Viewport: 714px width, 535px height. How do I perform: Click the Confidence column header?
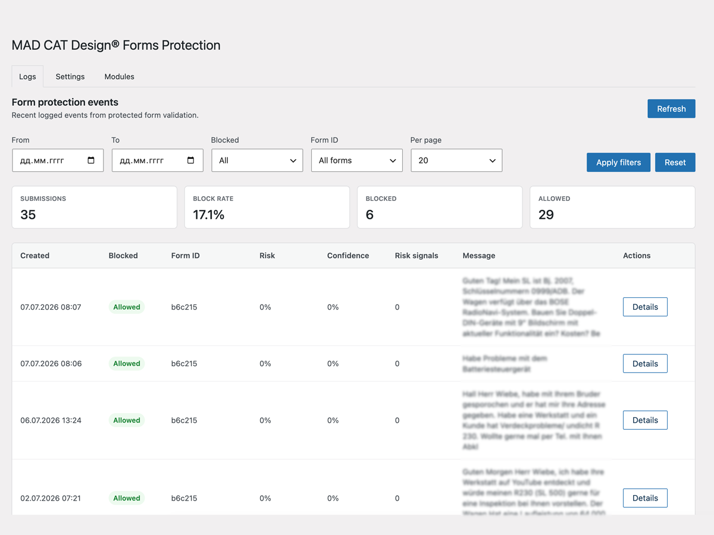(x=348, y=256)
